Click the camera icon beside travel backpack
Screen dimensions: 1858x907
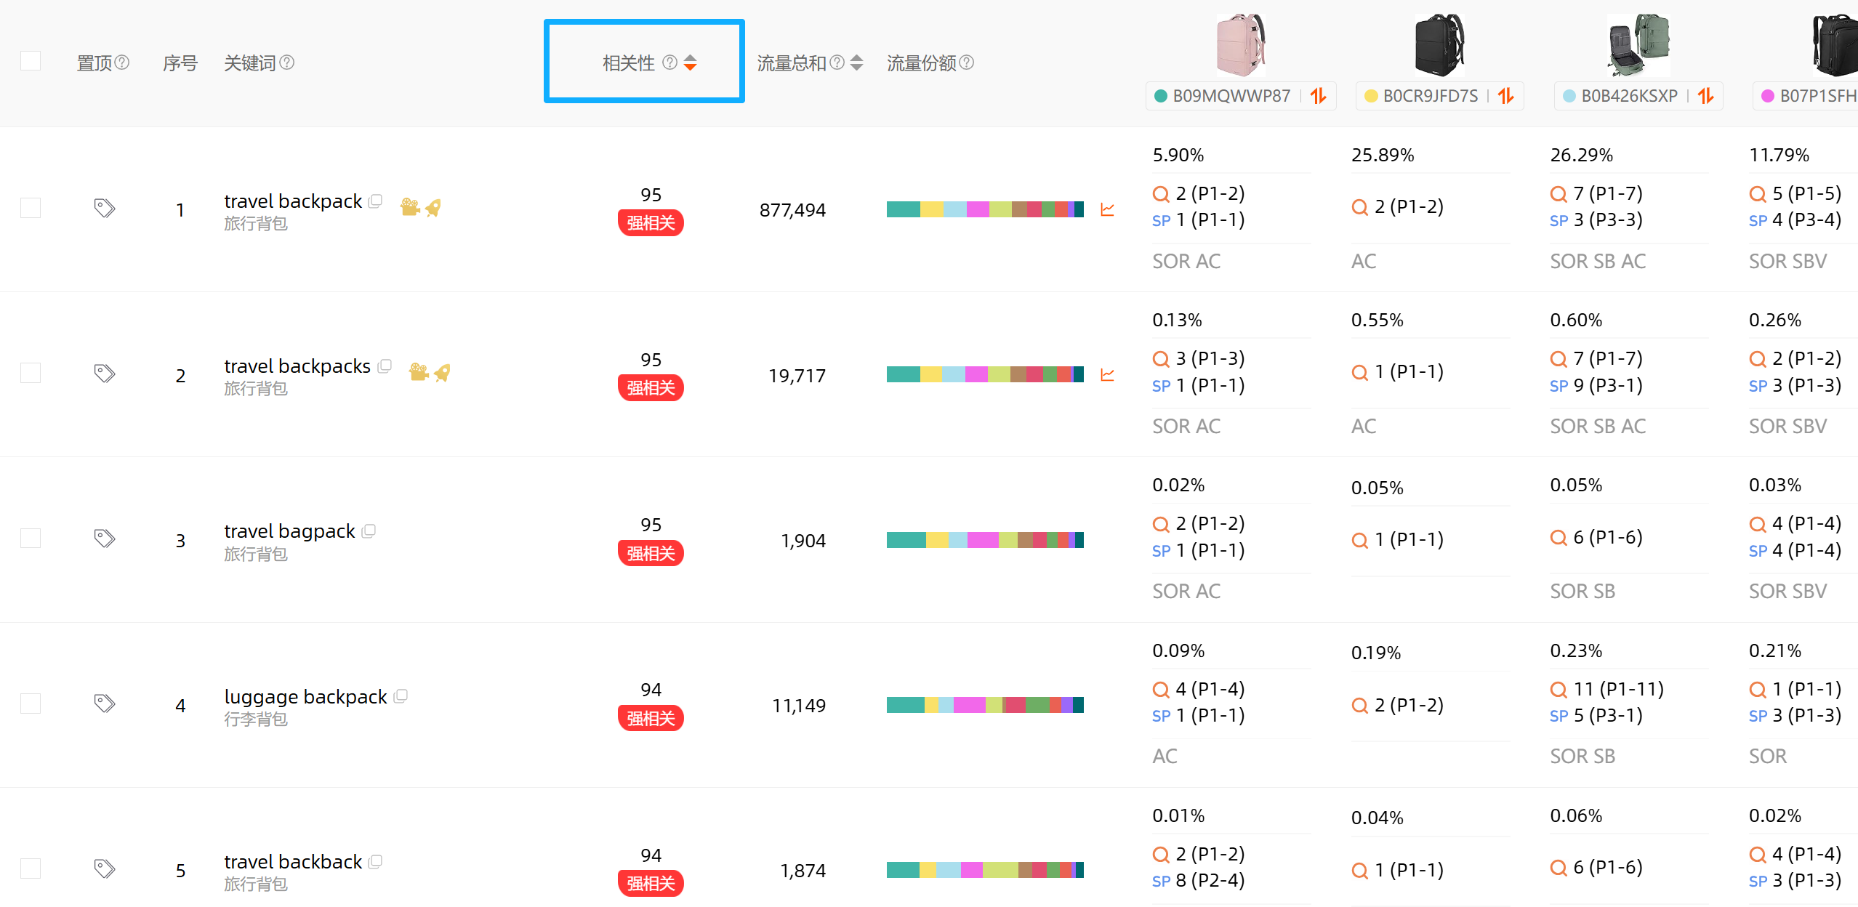pos(410,208)
